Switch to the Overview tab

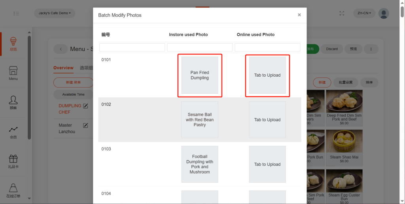pyautogui.click(x=63, y=68)
